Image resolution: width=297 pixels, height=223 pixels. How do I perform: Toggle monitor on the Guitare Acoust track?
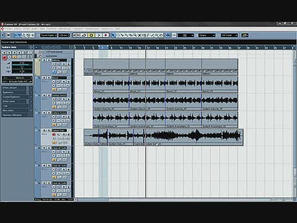58,117
